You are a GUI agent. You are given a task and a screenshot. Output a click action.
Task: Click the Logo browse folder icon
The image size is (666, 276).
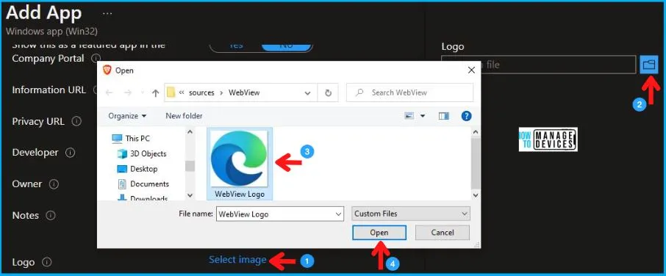pyautogui.click(x=648, y=65)
